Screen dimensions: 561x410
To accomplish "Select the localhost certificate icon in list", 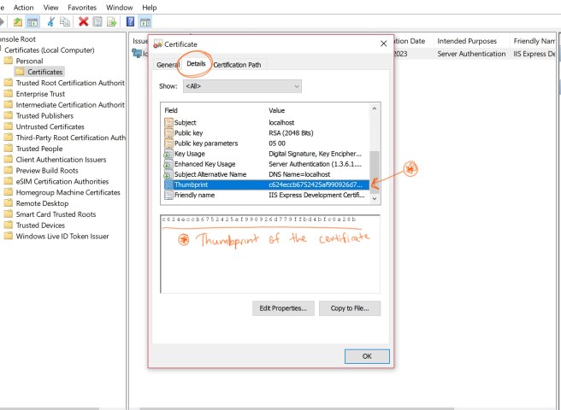I will click(x=137, y=54).
